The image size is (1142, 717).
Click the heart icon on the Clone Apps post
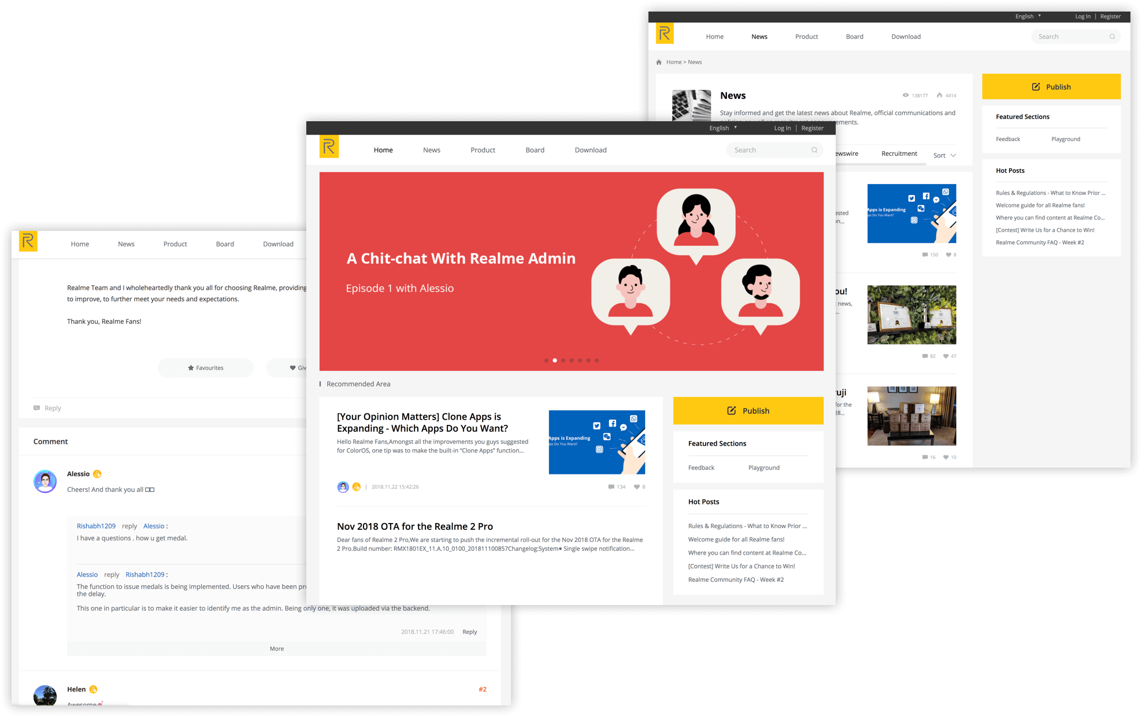(x=636, y=487)
